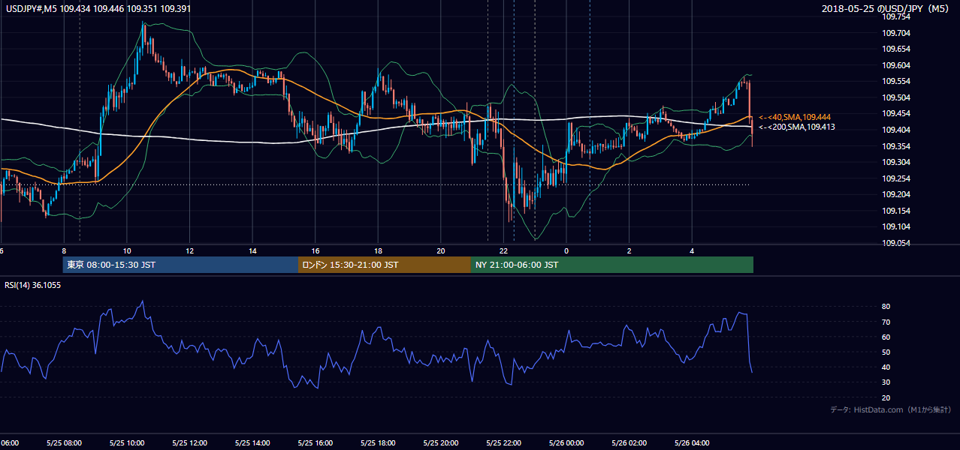Click hour tick 16 on price chart axis
The width and height of the screenshot is (960, 450).
315,251
